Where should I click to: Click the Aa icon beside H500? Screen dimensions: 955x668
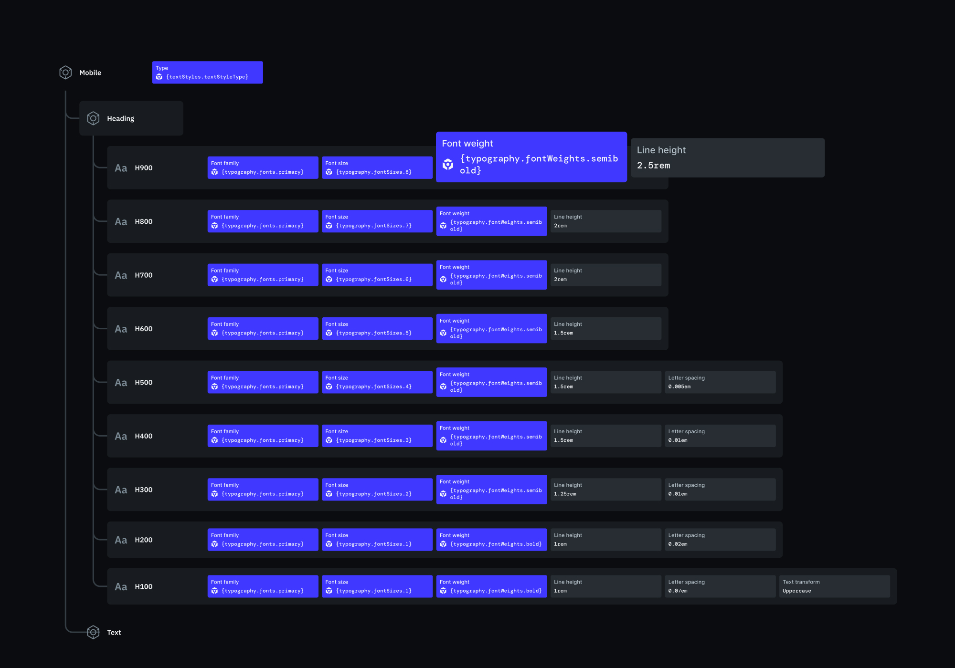pyautogui.click(x=121, y=382)
